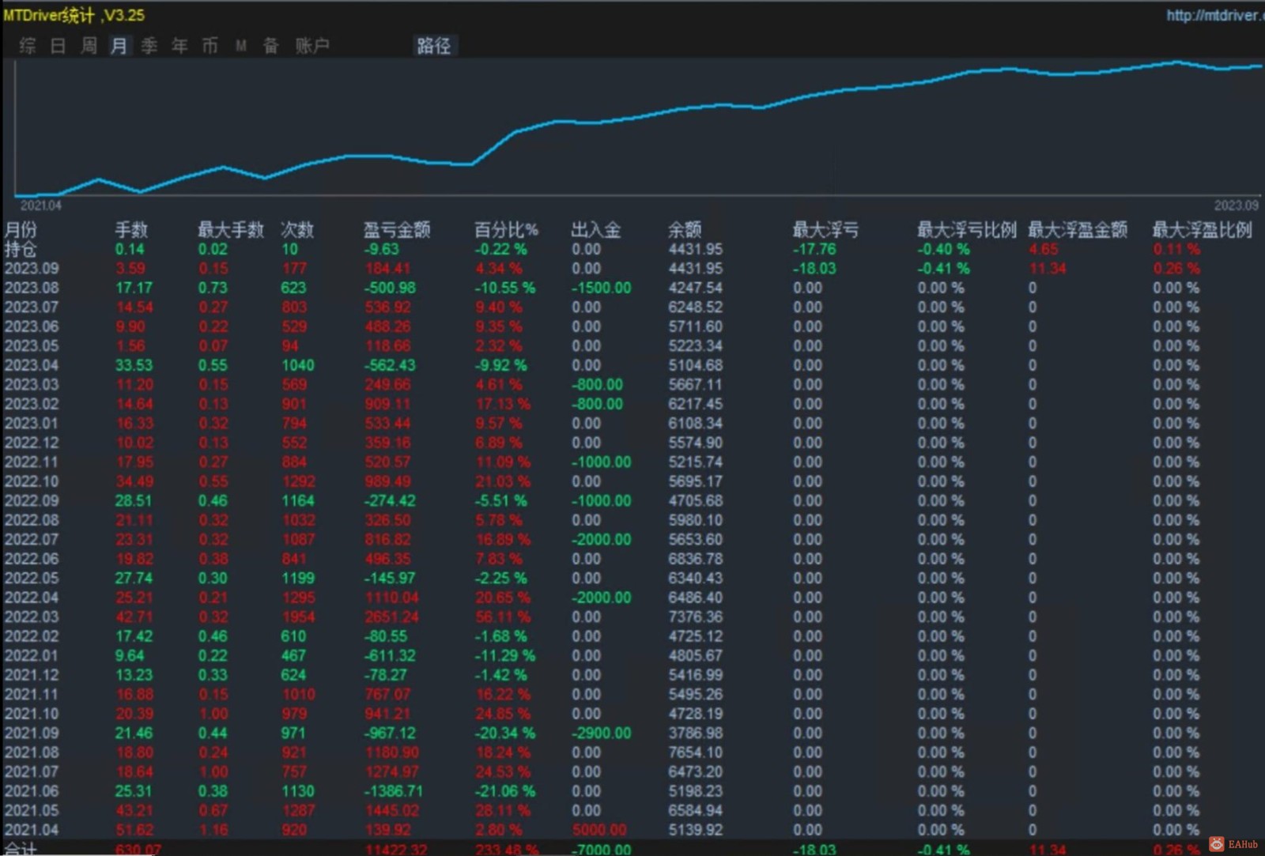The image size is (1265, 856).
Task: Click the 月份 column header
Action: 21,230
